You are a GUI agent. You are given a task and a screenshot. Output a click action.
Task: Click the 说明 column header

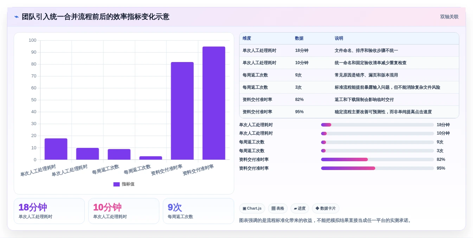point(339,39)
